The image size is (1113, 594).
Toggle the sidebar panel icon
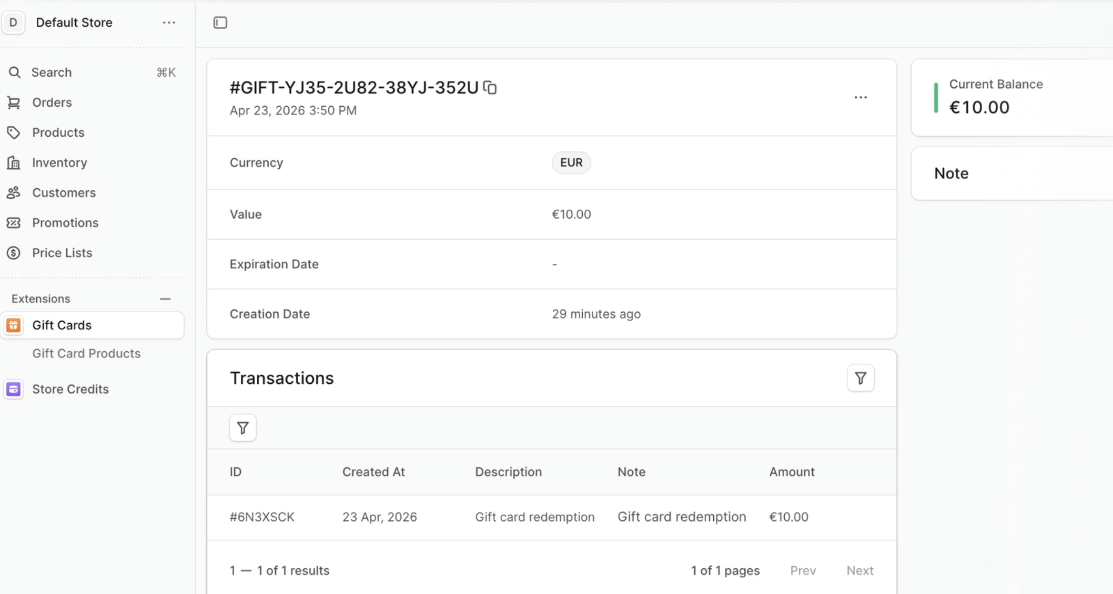click(x=220, y=23)
